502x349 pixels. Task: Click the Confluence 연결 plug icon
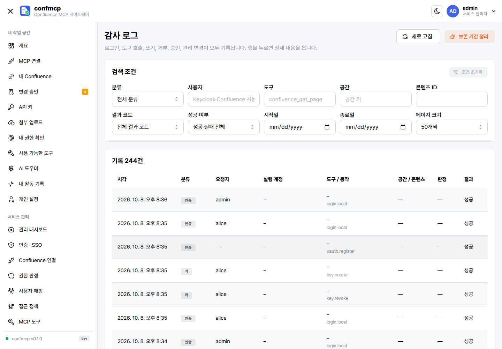tap(11, 260)
